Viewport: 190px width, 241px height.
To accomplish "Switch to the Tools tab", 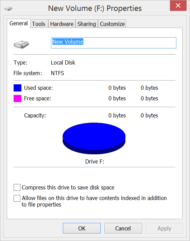I will click(39, 24).
